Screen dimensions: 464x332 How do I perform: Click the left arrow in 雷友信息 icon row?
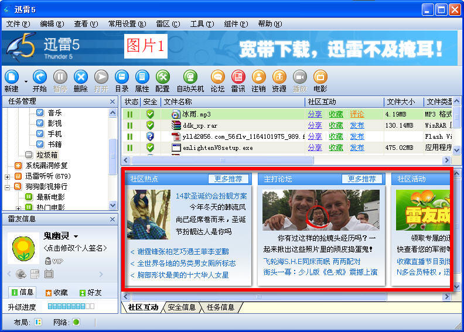coord(9,275)
